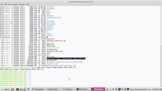The image size is (162, 91).
Task: Click the clipboard manager tray icon
Action: (116, 89)
